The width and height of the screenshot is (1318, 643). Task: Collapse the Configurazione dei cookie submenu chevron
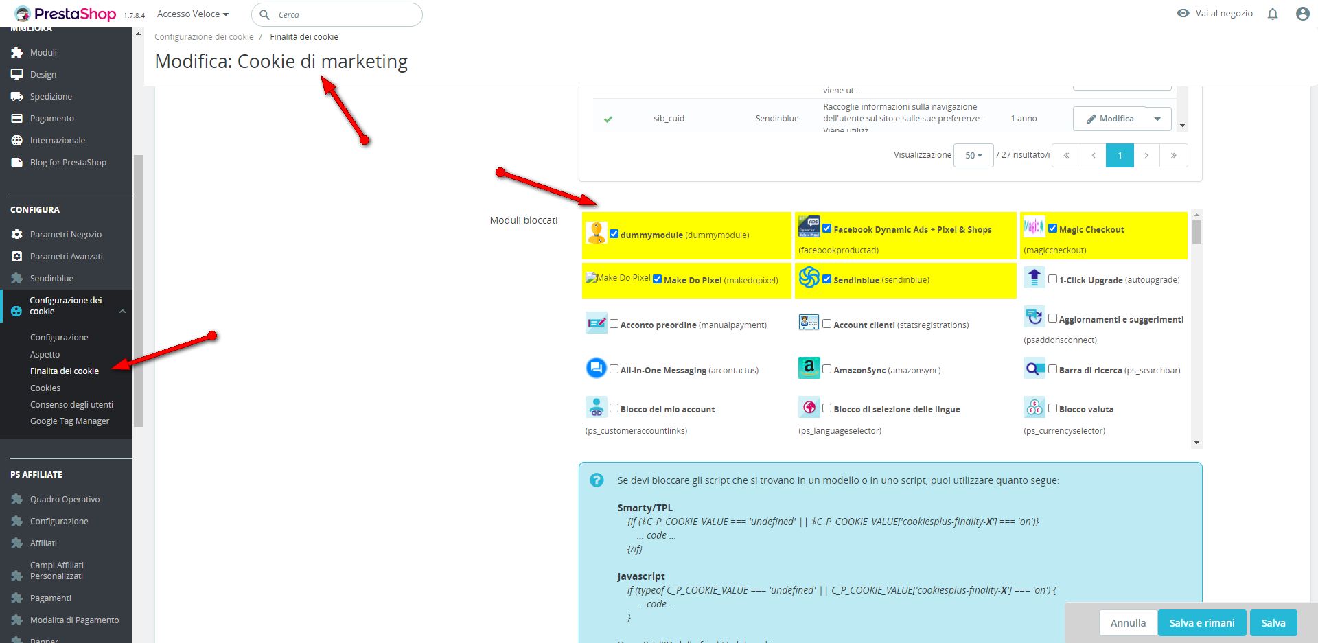[122, 312]
